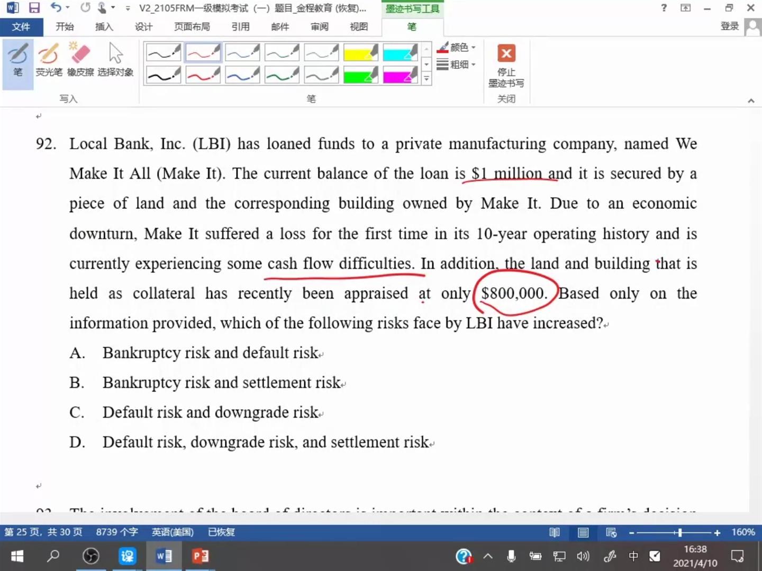Open the ink Color (颜色) dropdown
Image resolution: width=762 pixels, height=571 pixels.
pos(458,48)
